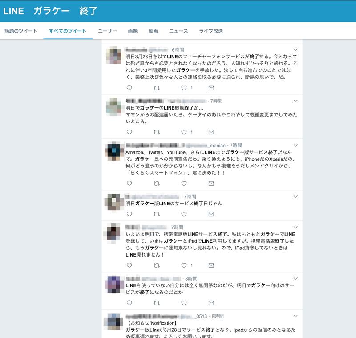
Task: Retweet the LINEを使っていない自分 tweet
Action: (157, 303)
